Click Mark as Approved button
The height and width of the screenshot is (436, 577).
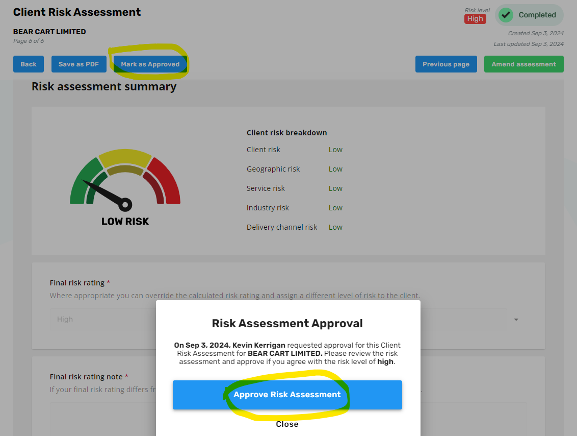pos(150,64)
